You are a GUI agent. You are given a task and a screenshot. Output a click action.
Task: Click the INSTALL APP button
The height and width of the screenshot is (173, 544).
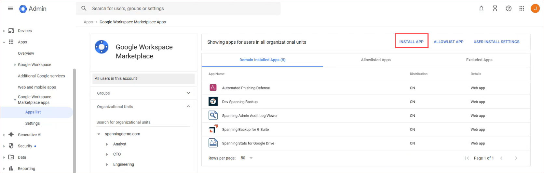coord(412,42)
